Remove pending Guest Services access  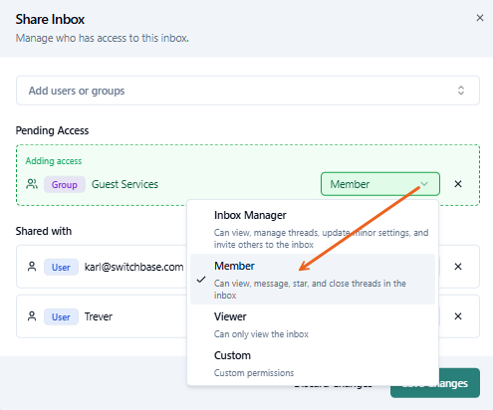click(458, 184)
